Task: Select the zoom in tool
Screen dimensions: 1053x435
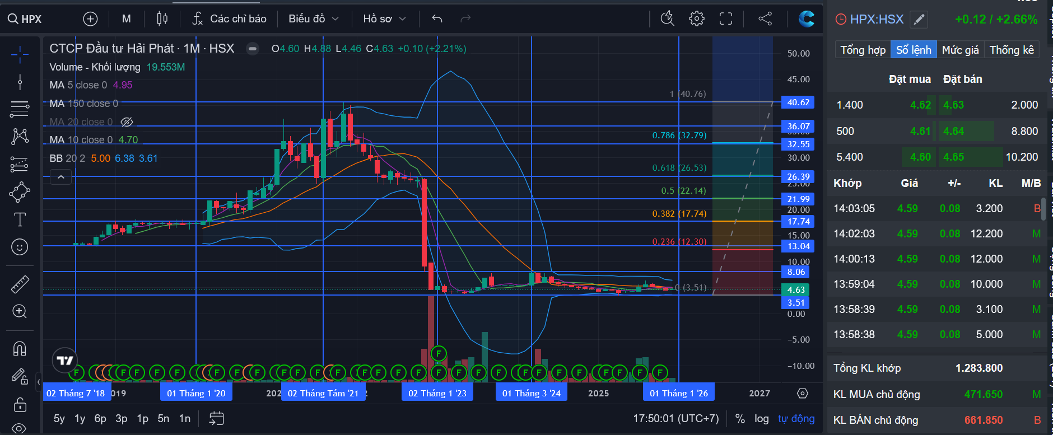Action: pos(20,311)
